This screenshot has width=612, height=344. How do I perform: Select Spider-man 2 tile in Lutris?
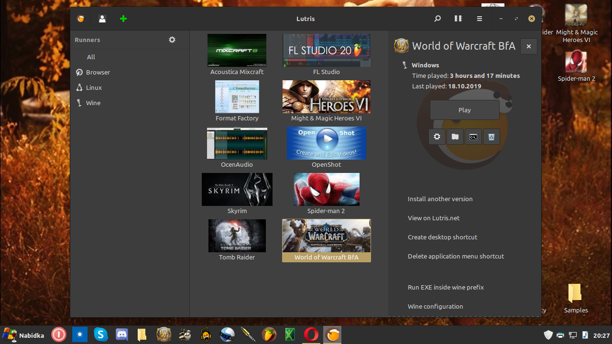point(327,193)
